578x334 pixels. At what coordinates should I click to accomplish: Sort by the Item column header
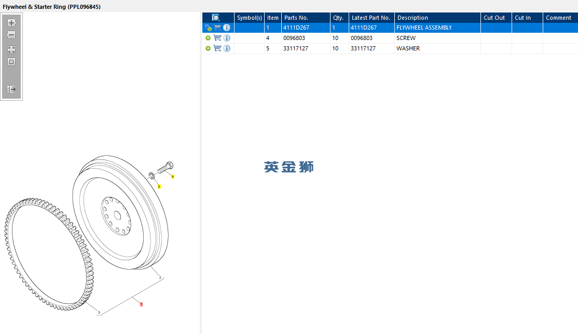(x=273, y=18)
